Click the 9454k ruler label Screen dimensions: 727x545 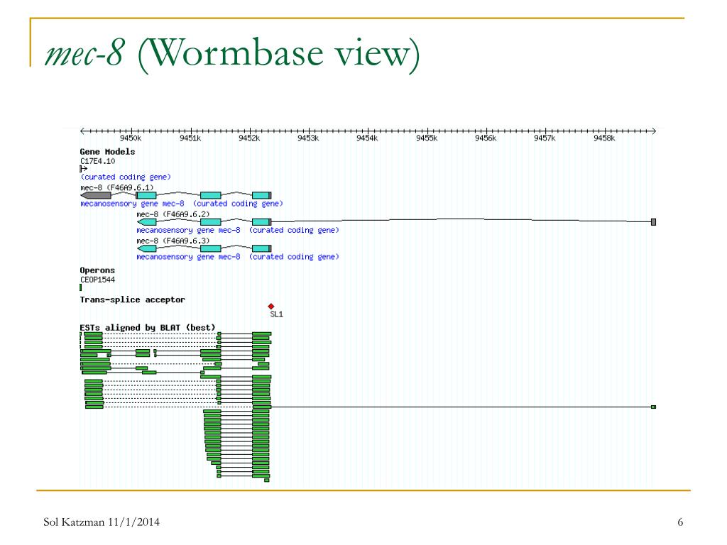(x=367, y=138)
